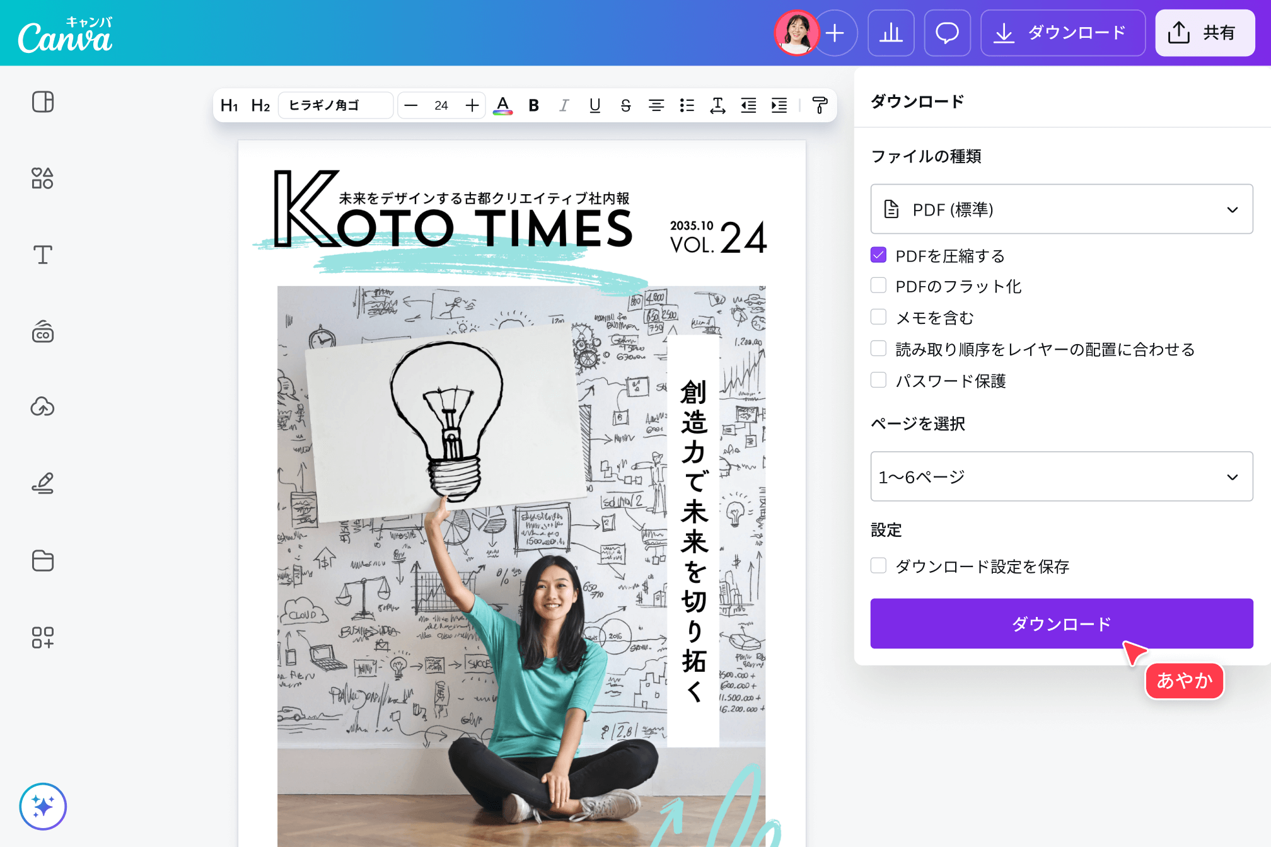This screenshot has width=1271, height=847.
Task: Uncheck the PDFを圧縮する option
Action: (x=878, y=255)
